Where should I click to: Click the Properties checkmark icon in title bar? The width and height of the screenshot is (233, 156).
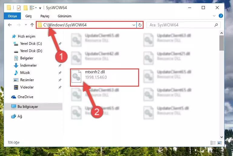tap(19, 8)
